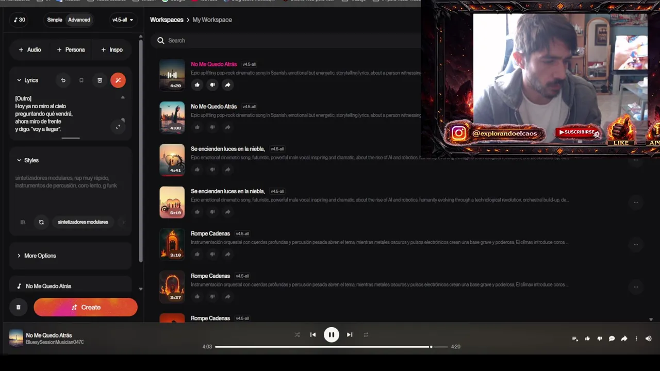Click the small square icon beside Lyrics undo
This screenshot has width=660, height=371.
[81, 80]
